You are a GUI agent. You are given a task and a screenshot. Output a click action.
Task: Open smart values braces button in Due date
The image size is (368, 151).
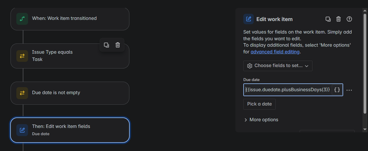(337, 90)
